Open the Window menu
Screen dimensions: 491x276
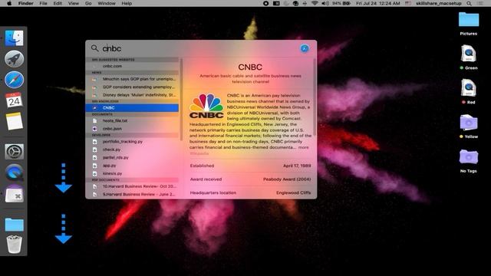[107, 3]
